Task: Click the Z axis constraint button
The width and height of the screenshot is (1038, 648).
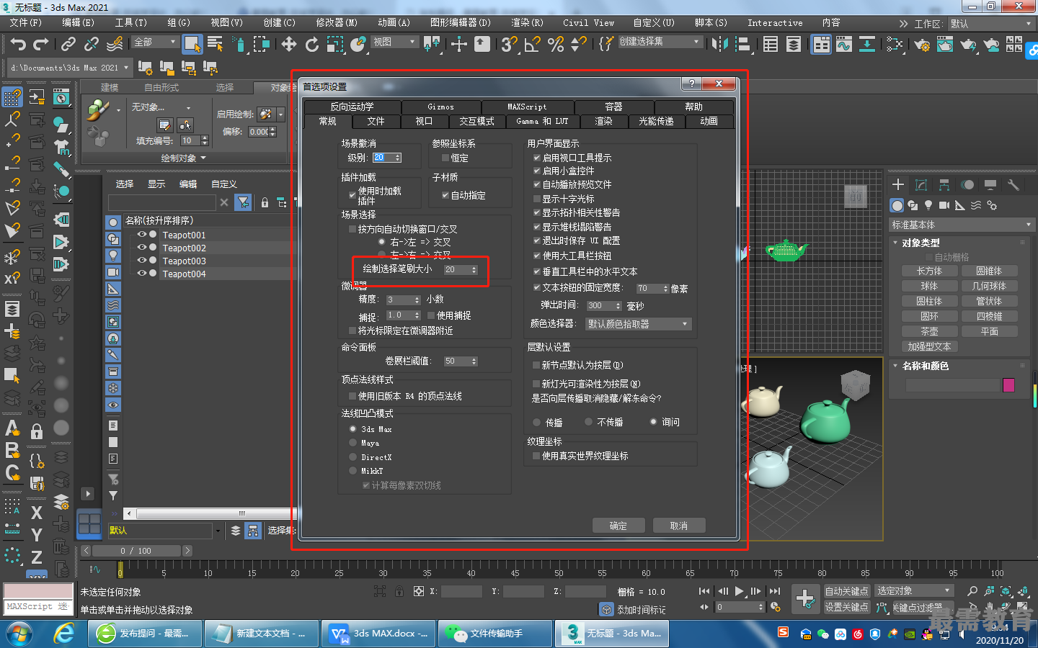Action: coord(37,557)
